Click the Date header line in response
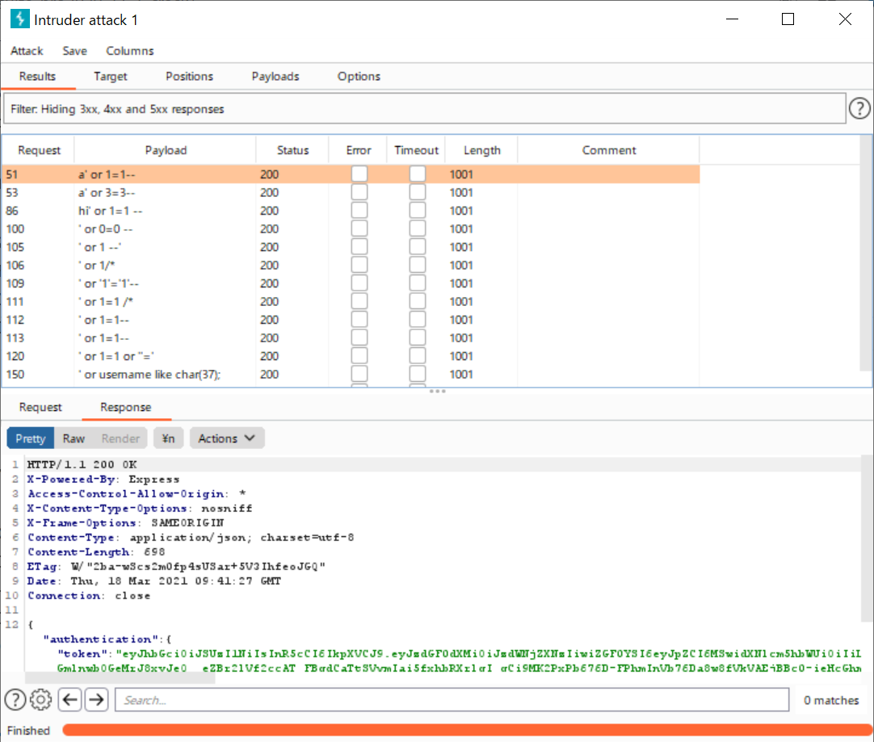Viewport: 874px width, 742px height. tap(153, 581)
